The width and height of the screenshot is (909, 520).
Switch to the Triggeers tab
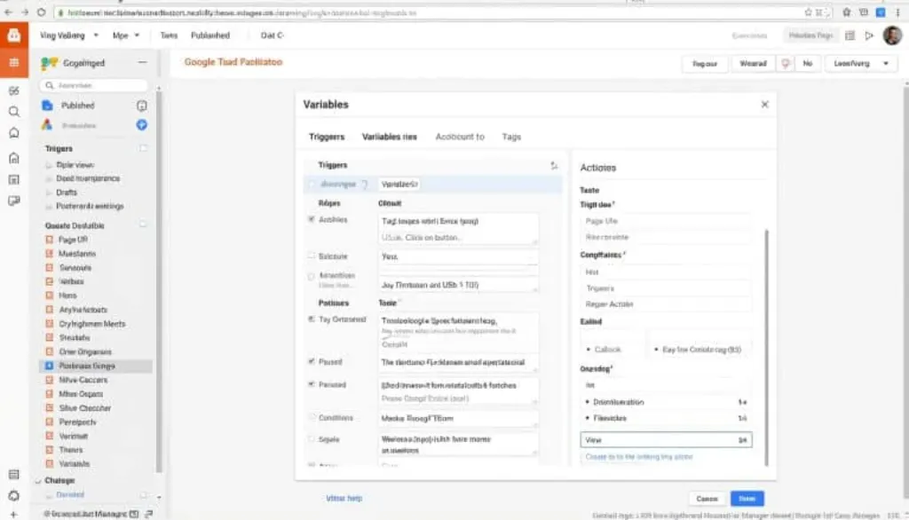[327, 137]
